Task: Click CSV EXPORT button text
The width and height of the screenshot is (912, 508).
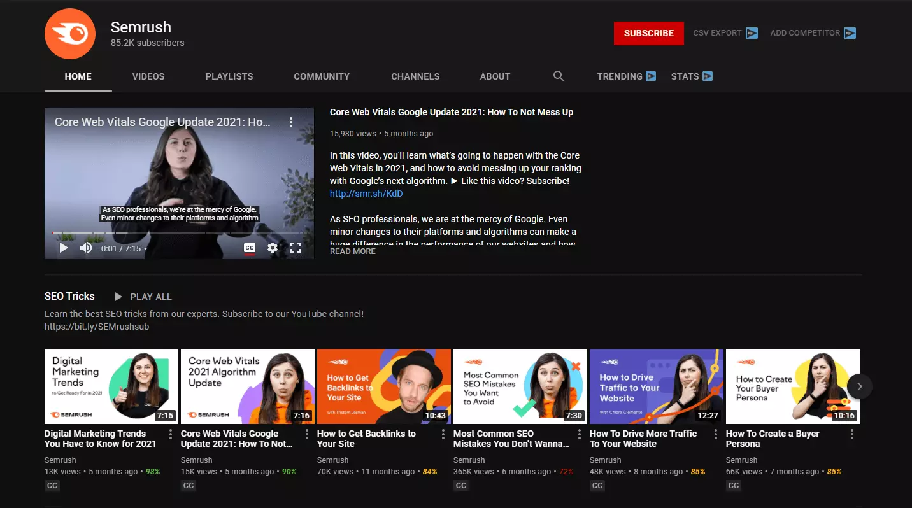Action: [717, 33]
